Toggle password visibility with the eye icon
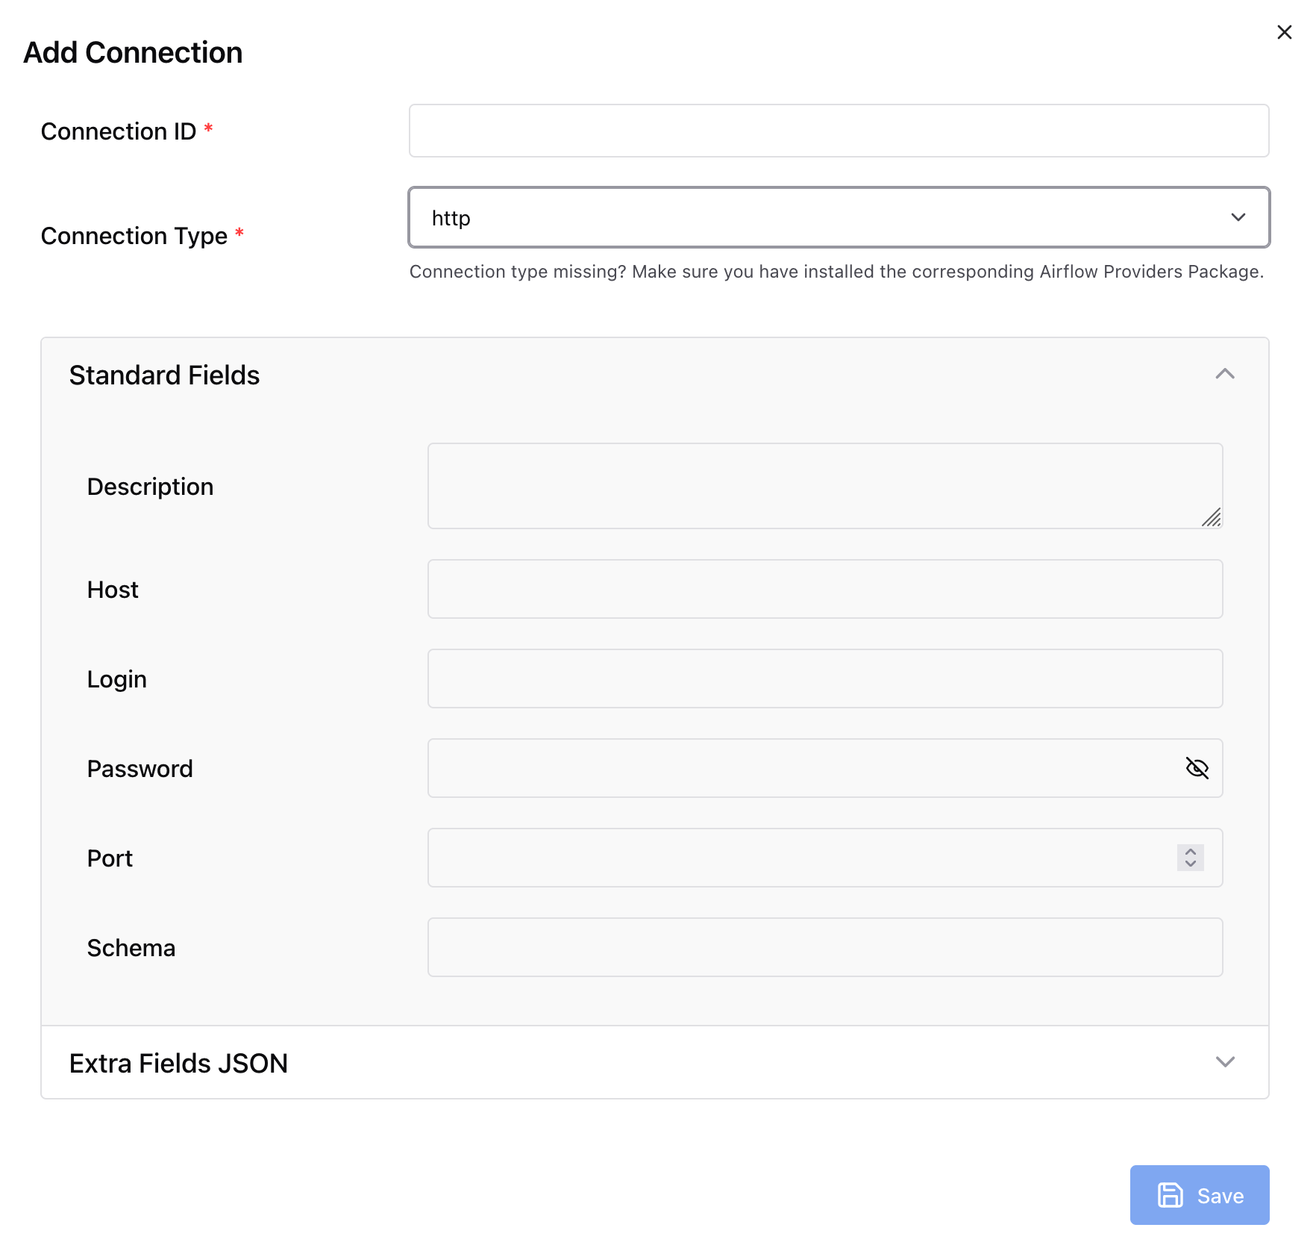Screen dimensions: 1316x1254 tap(1197, 768)
